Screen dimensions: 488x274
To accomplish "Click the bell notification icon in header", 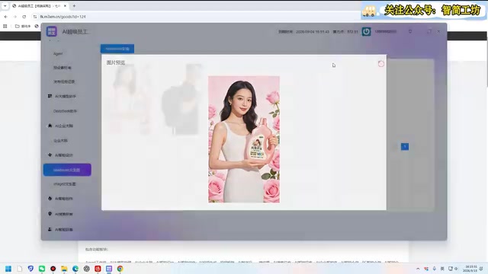I will 410,31.
